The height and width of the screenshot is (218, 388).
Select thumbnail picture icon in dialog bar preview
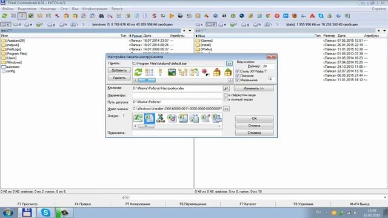coord(172,72)
